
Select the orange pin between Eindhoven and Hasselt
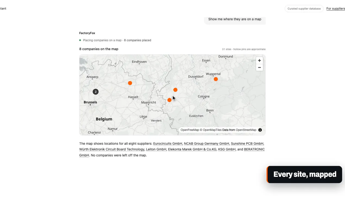(130, 83)
